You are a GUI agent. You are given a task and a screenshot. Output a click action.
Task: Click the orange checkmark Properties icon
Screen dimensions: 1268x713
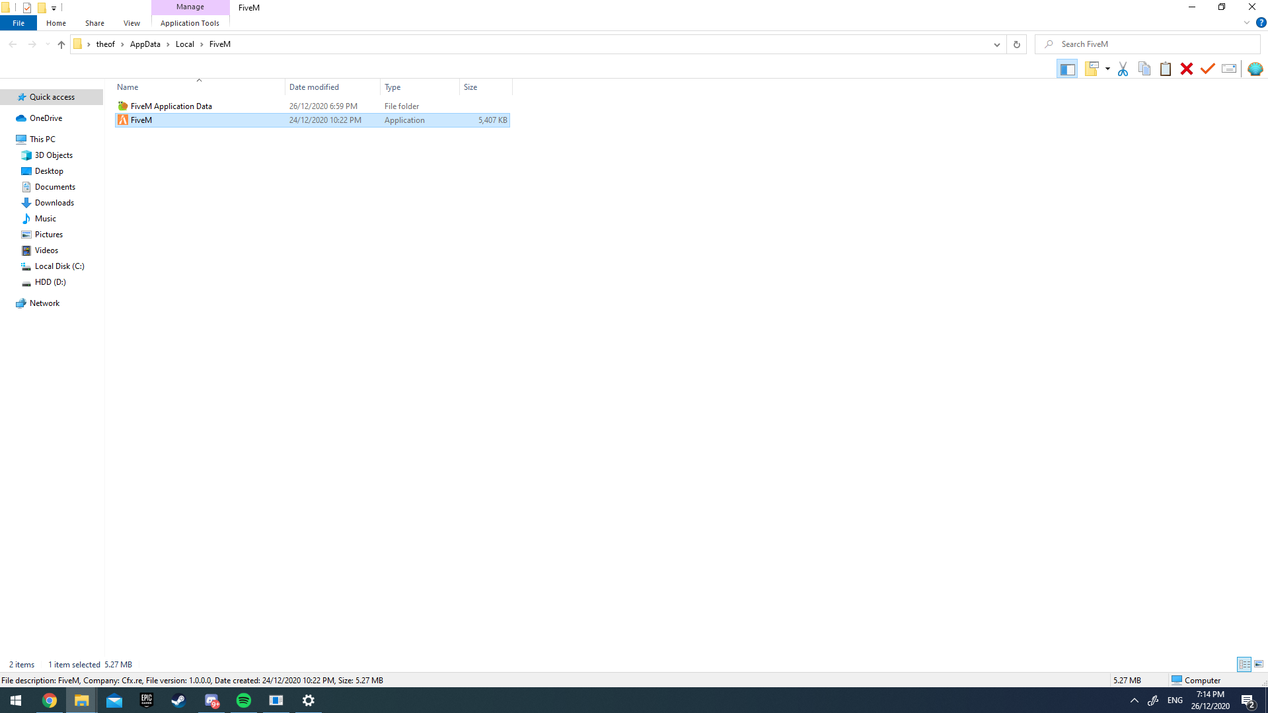(x=1208, y=69)
